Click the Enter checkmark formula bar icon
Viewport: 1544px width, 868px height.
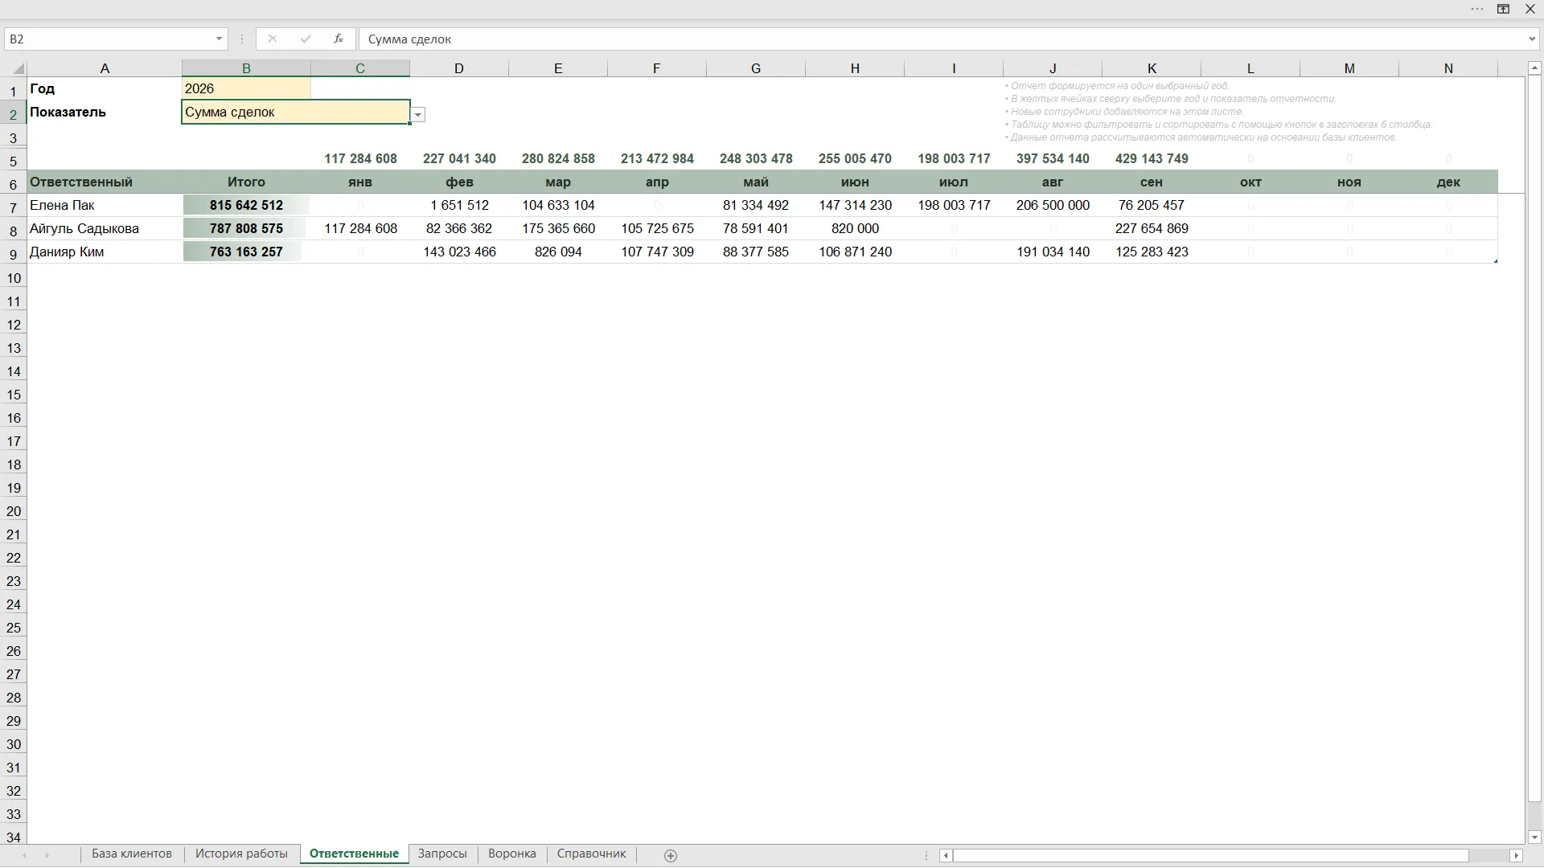(x=306, y=39)
